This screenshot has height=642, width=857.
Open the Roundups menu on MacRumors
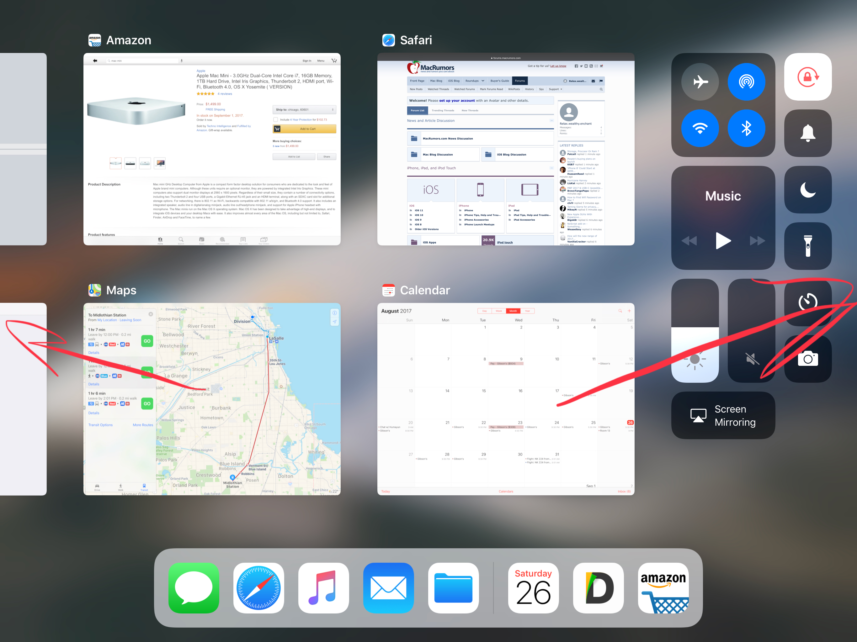pyautogui.click(x=475, y=81)
